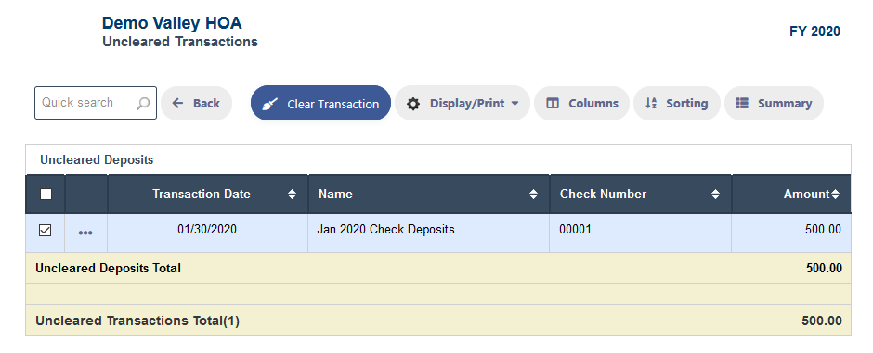Open the three-dots row actions menu

(85, 233)
